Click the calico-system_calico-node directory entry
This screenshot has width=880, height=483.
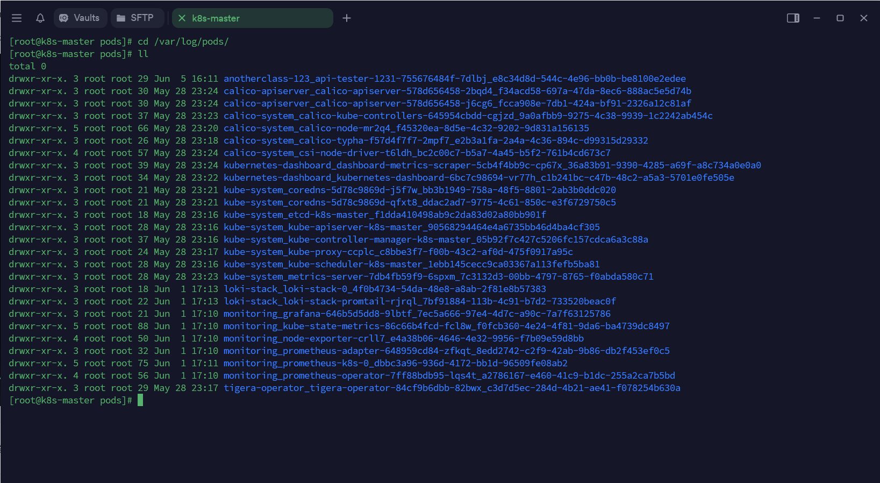[x=406, y=128]
